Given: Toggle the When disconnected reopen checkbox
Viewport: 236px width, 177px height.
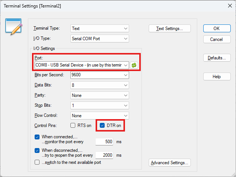Looking at the screenshot, I should click(x=37, y=150).
